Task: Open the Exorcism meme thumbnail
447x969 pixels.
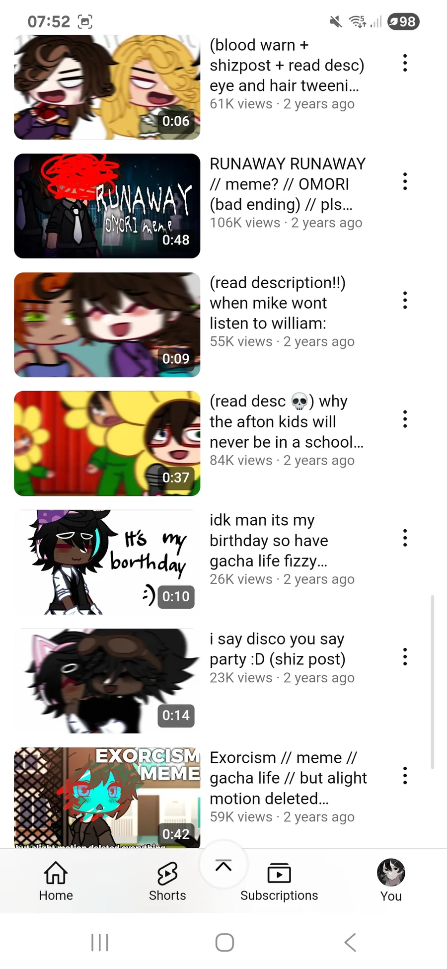Action: 107,798
